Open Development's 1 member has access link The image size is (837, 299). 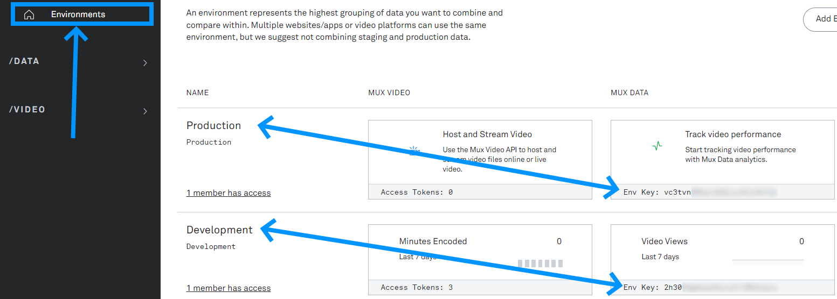[229, 288]
